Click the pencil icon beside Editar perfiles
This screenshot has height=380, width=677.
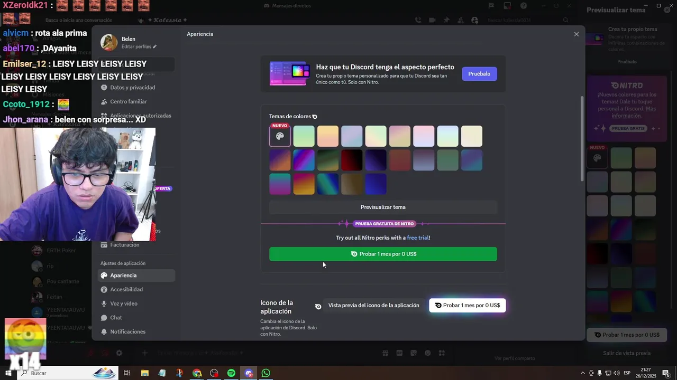point(155,47)
